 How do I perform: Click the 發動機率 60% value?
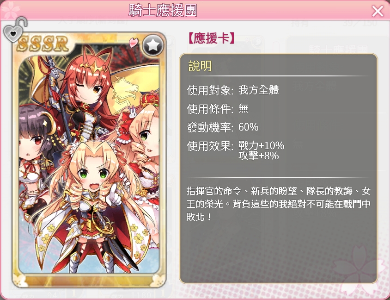point(248,127)
